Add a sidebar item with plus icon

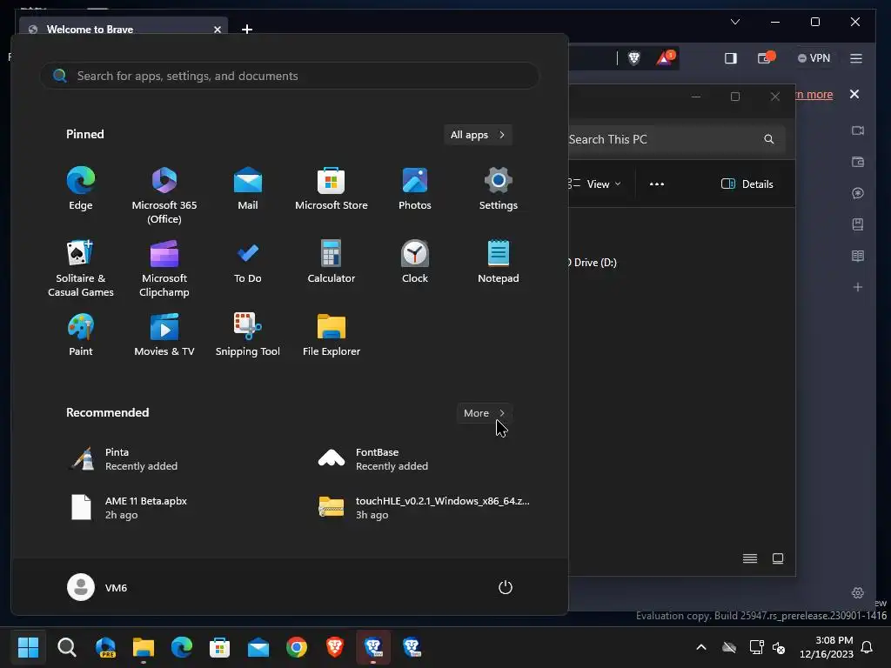pyautogui.click(x=857, y=287)
